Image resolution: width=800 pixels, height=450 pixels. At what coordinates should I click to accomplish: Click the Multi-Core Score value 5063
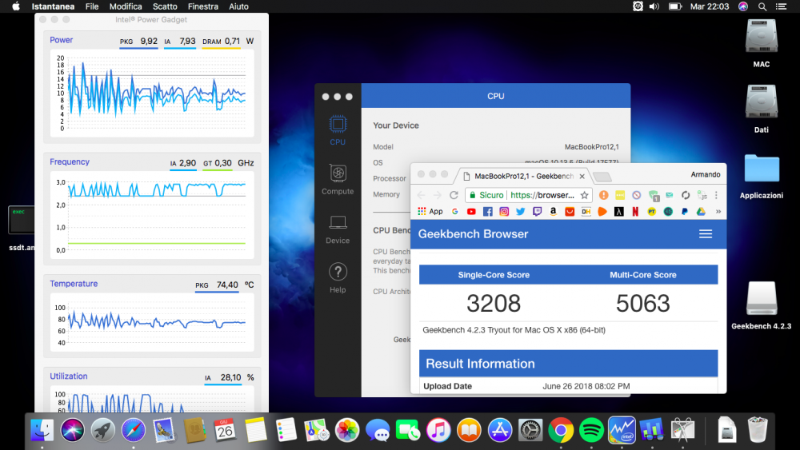[643, 303]
